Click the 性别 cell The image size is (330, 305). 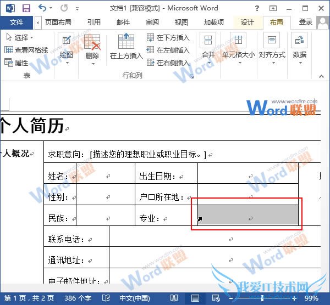click(x=60, y=194)
